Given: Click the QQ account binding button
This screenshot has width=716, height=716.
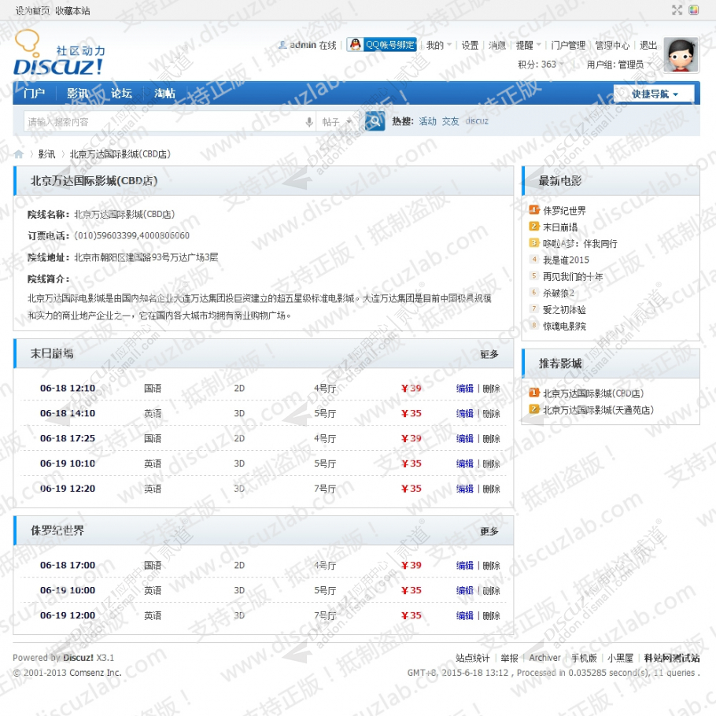Looking at the screenshot, I should (x=382, y=45).
